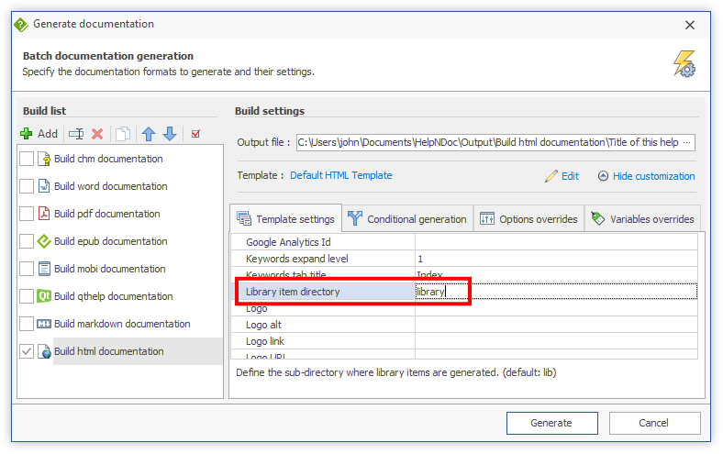Click the Logo alt value cell
The image size is (723, 454).
point(556,325)
